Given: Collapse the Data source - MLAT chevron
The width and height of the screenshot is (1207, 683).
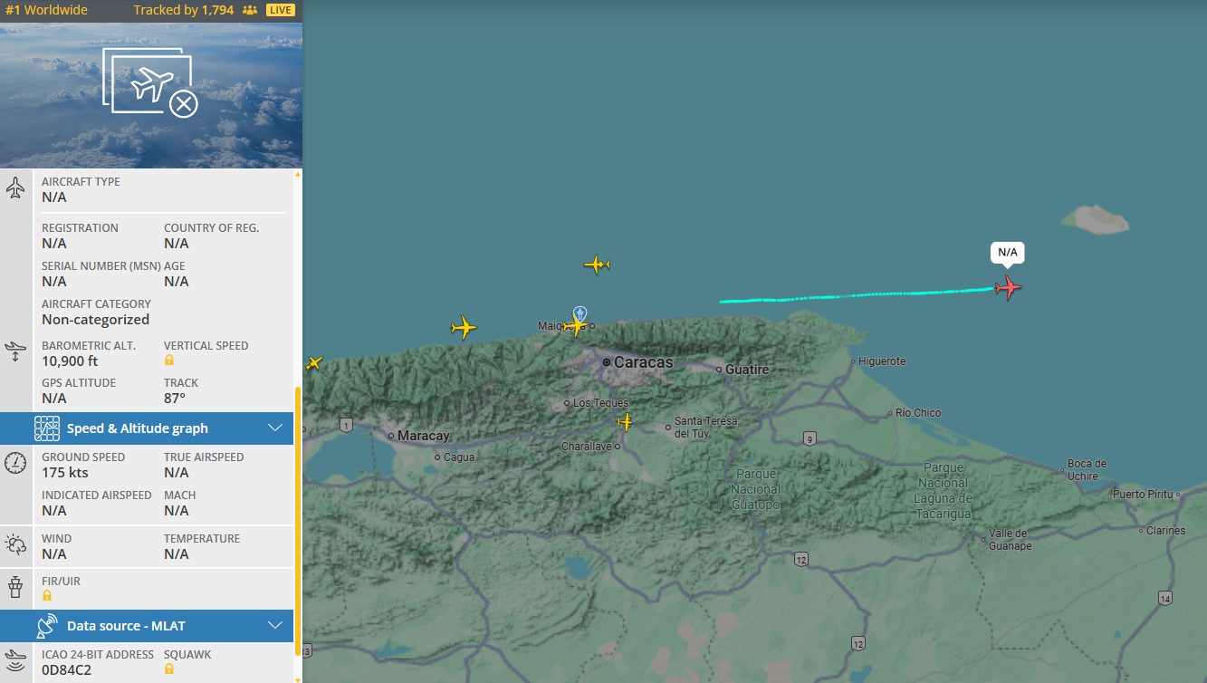Looking at the screenshot, I should tap(276, 625).
